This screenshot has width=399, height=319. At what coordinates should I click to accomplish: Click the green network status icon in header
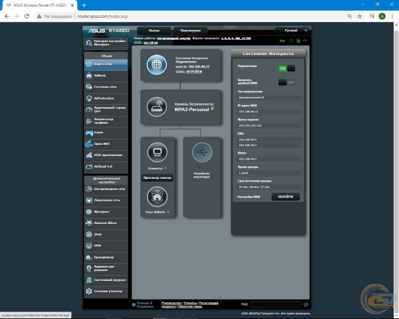(x=298, y=41)
